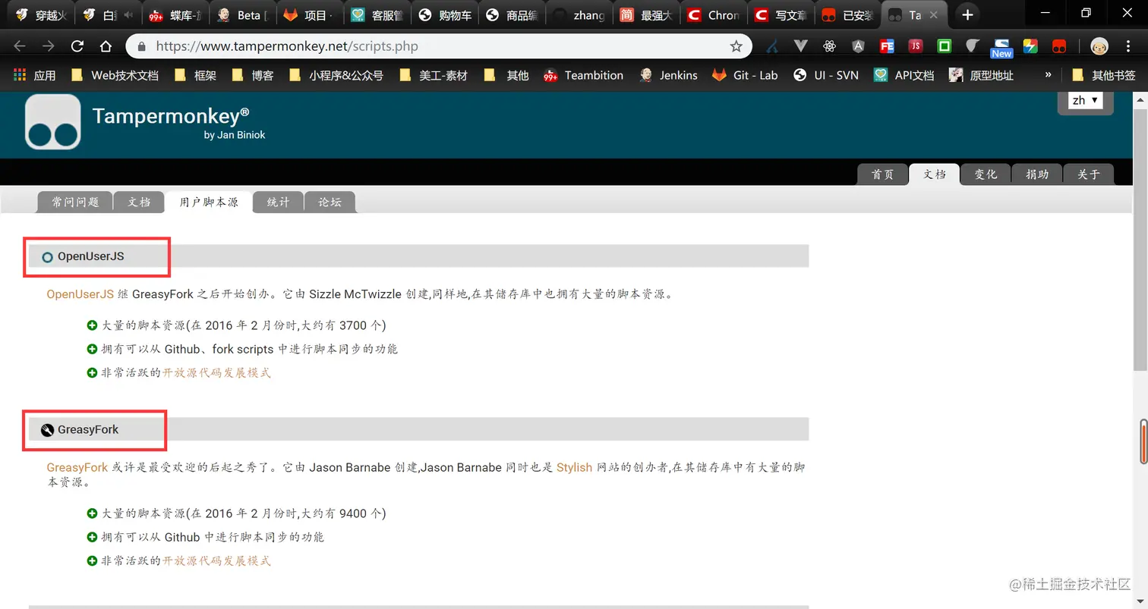Open the 小程序&公众号 bookmark folder
The height and width of the screenshot is (609, 1148).
(x=336, y=75)
